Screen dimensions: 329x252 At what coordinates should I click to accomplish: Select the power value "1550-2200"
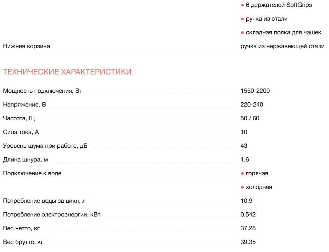coord(255,91)
